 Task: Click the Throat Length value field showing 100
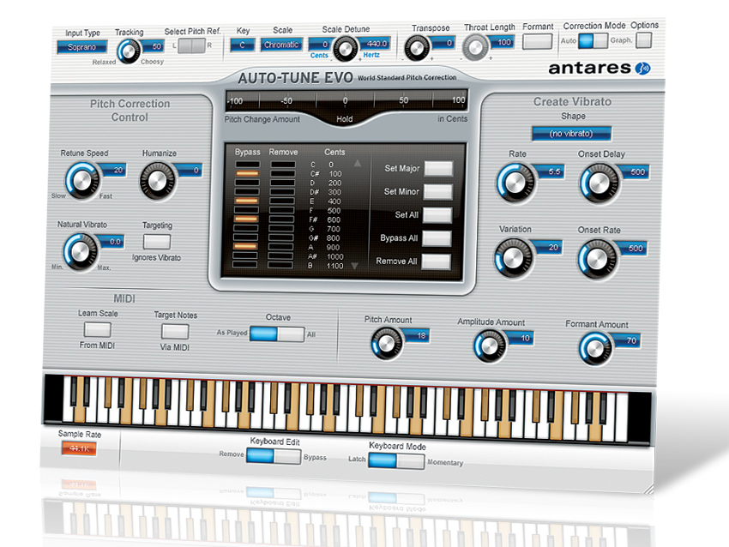(x=503, y=42)
